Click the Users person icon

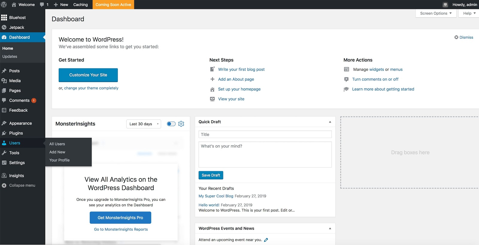click(x=4, y=143)
